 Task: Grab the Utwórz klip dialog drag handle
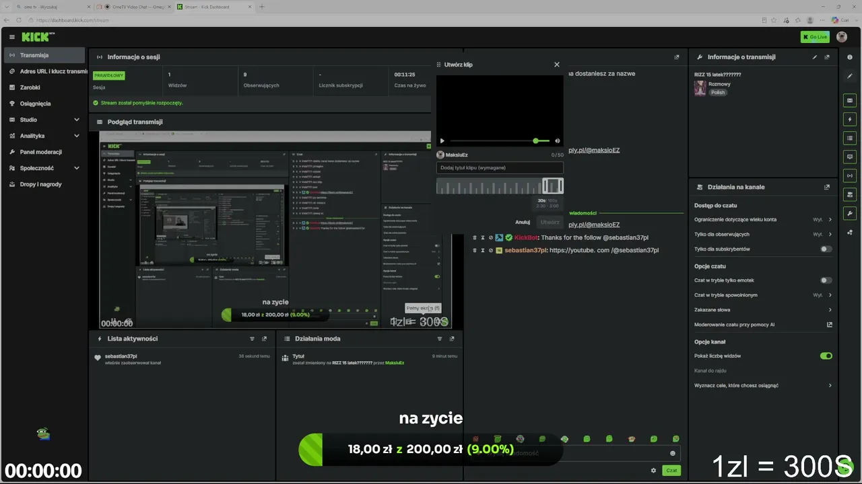coord(438,65)
